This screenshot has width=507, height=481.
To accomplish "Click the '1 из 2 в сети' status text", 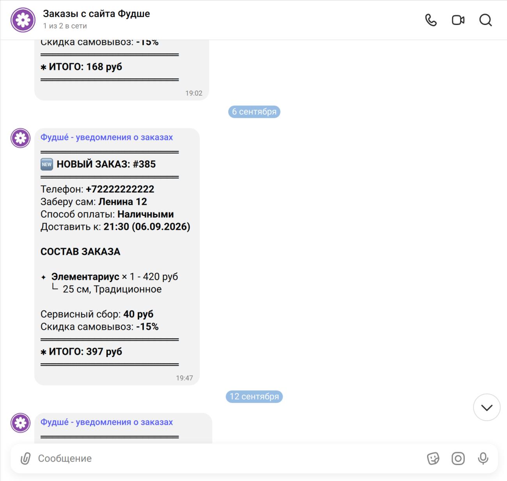I will coord(65,26).
